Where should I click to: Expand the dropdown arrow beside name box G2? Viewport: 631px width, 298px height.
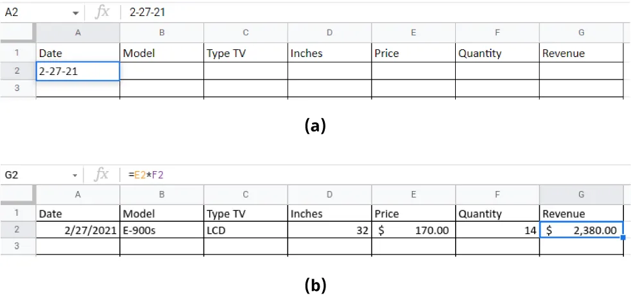[76, 175]
